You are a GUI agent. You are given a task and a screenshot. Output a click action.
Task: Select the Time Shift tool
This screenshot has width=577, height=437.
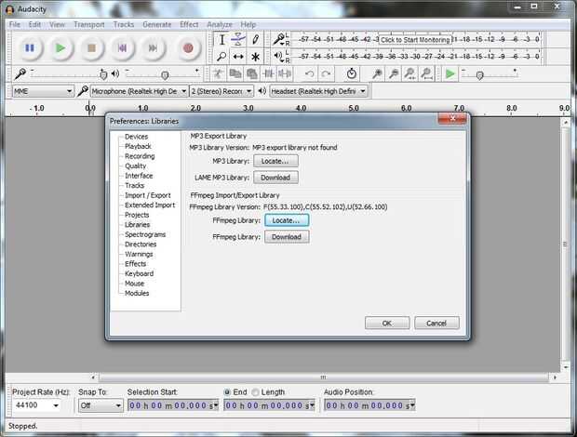tap(238, 56)
